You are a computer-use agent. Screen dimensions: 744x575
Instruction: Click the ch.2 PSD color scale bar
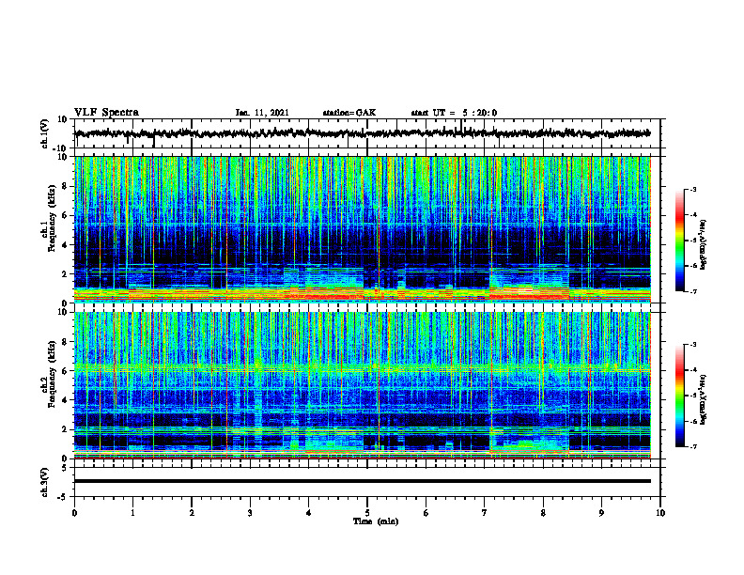coord(679,396)
